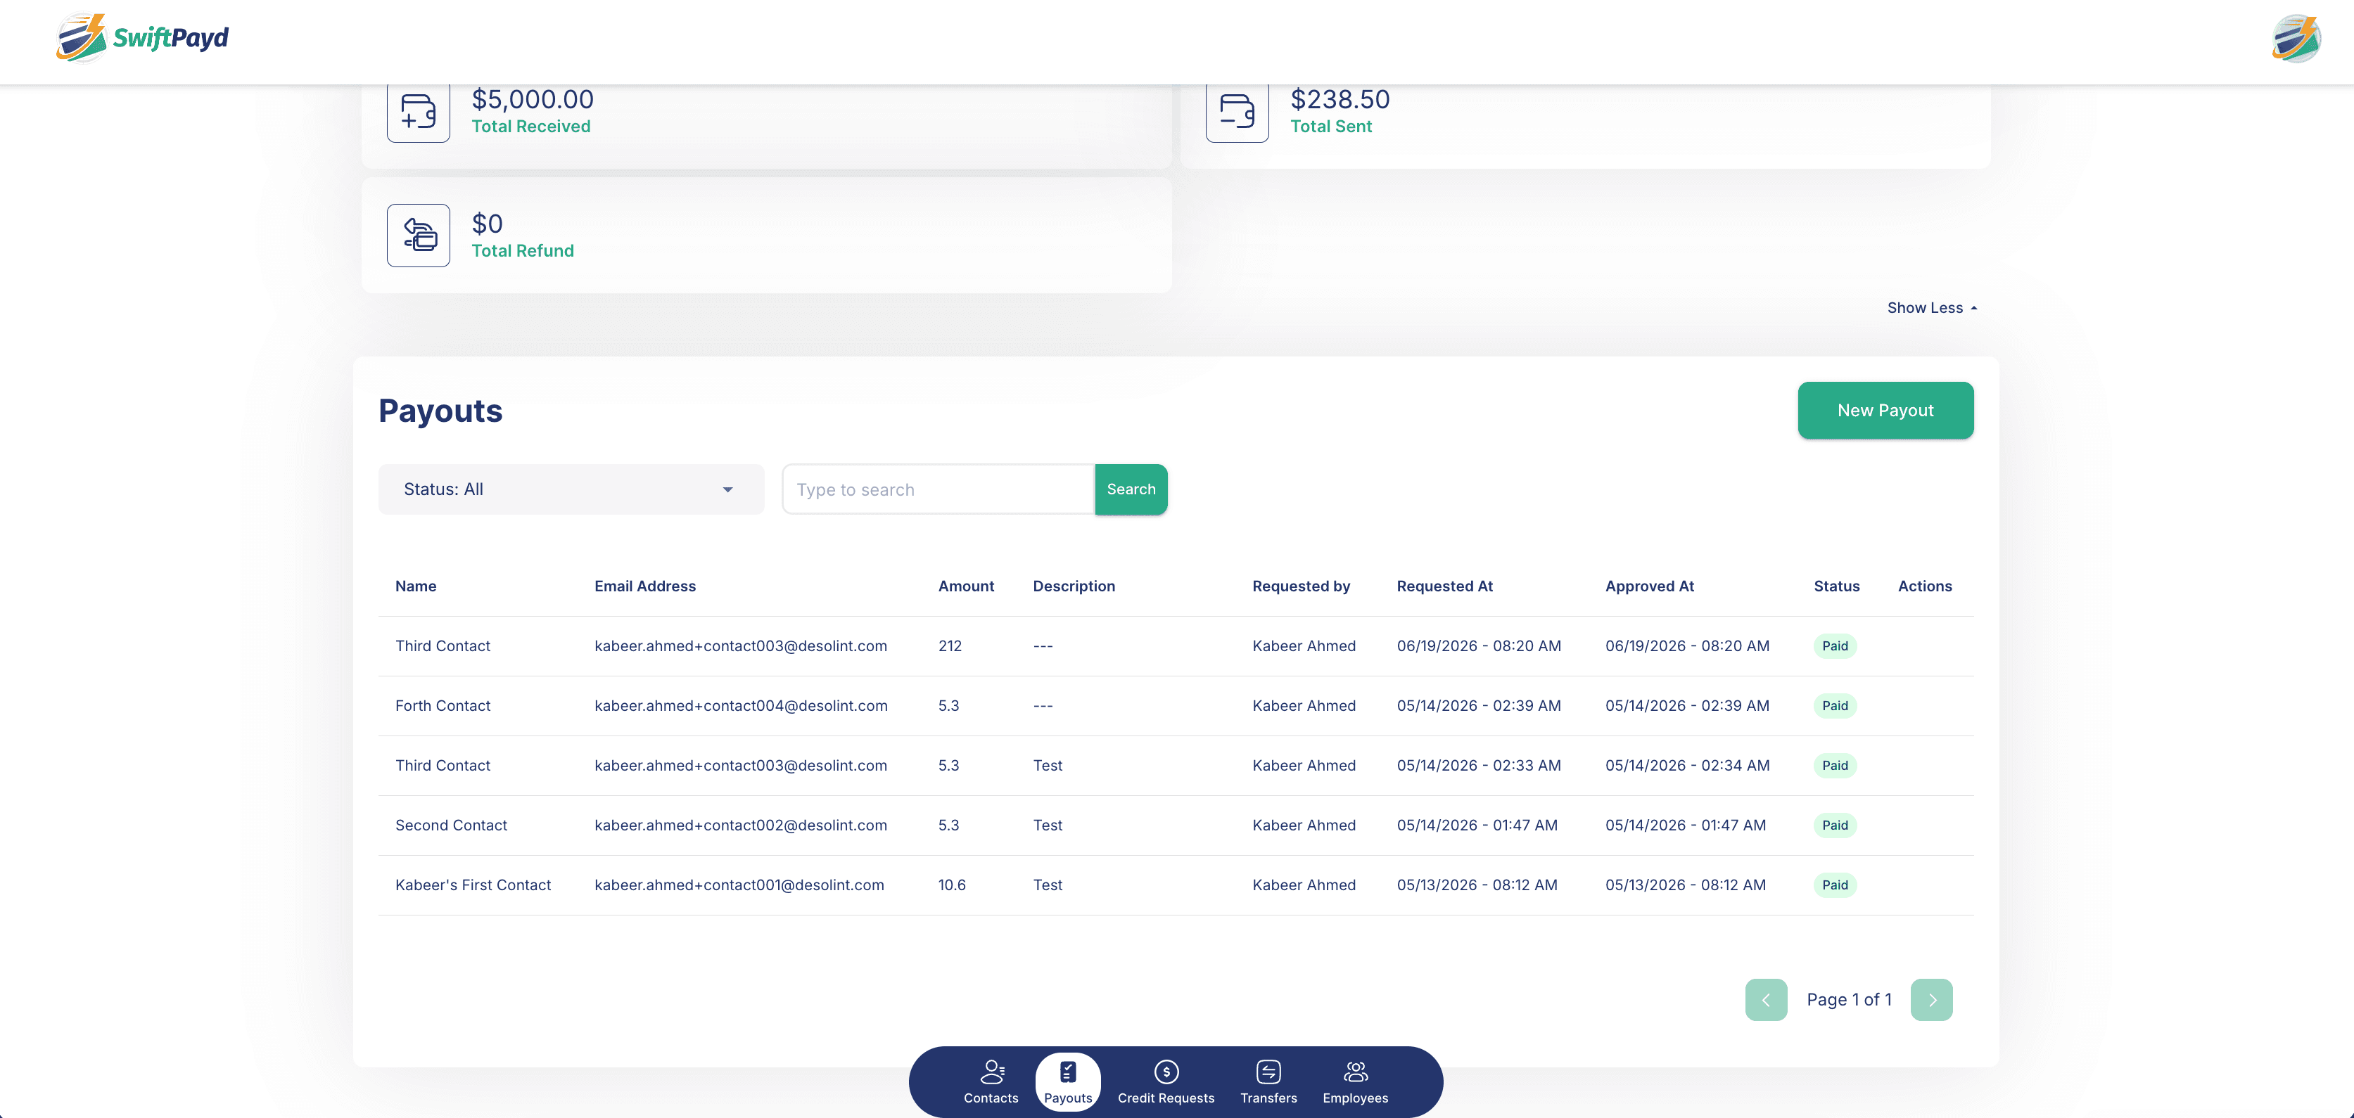Click the Approved At column header
This screenshot has height=1118, width=2354.
tap(1650, 586)
